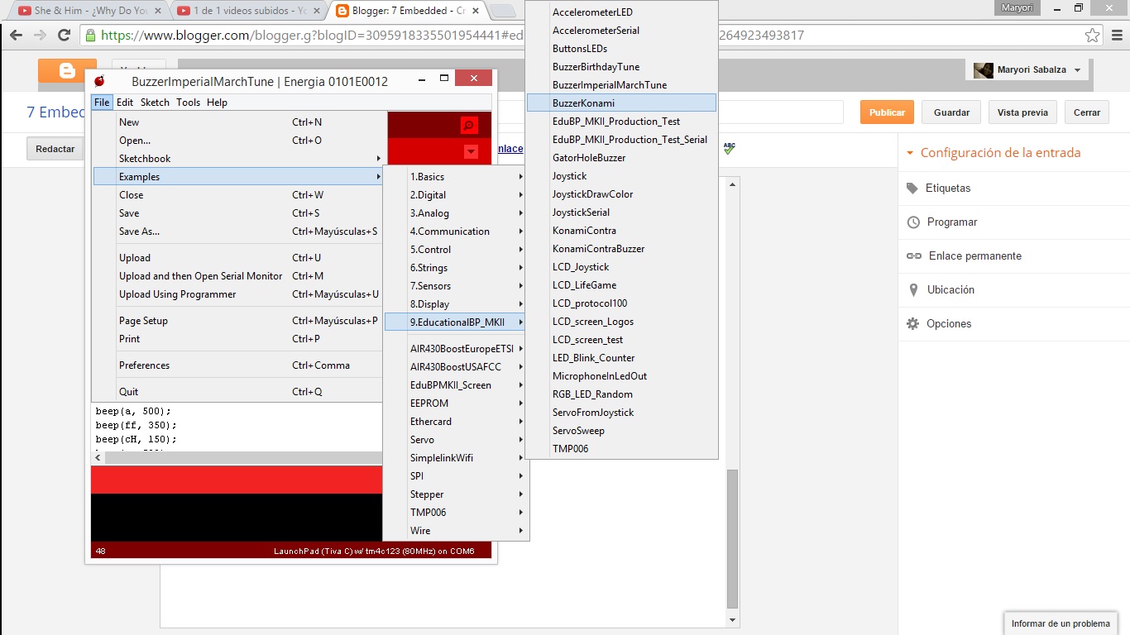Expand the Servo examples submenu
Screen dimensions: 1130x635
click(x=456, y=440)
